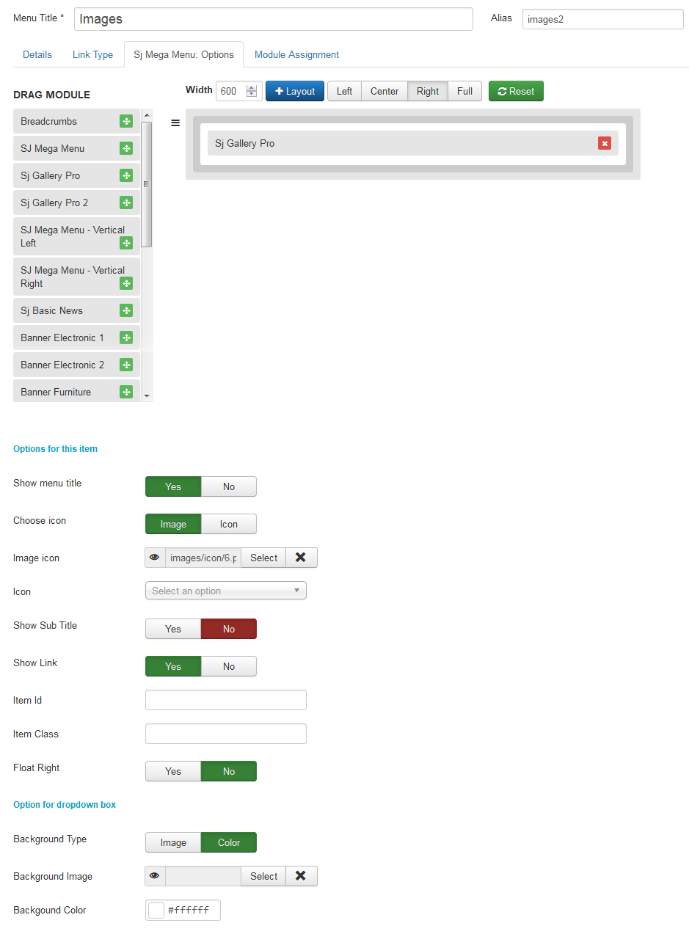The height and width of the screenshot is (934, 689).
Task: Remove Sj Gallery Pro with the red X
Action: pyautogui.click(x=605, y=144)
